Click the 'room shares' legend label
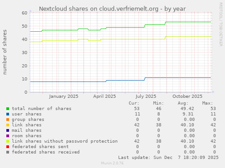The image size is (225, 168). [x=27, y=136]
